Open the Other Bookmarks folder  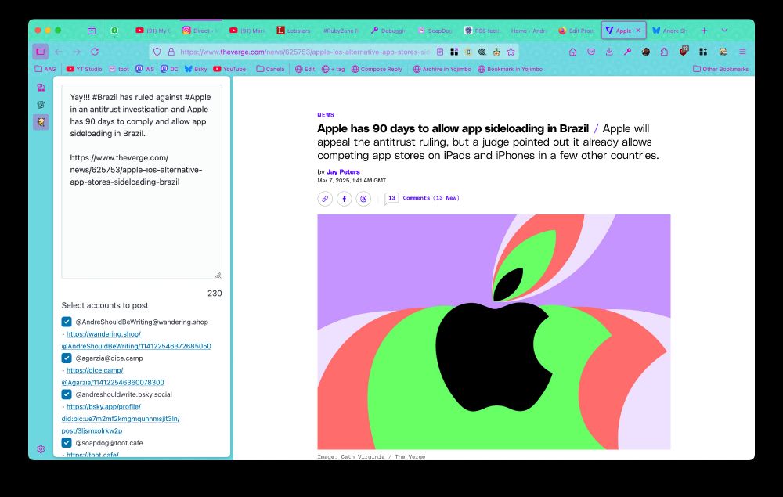pos(722,69)
